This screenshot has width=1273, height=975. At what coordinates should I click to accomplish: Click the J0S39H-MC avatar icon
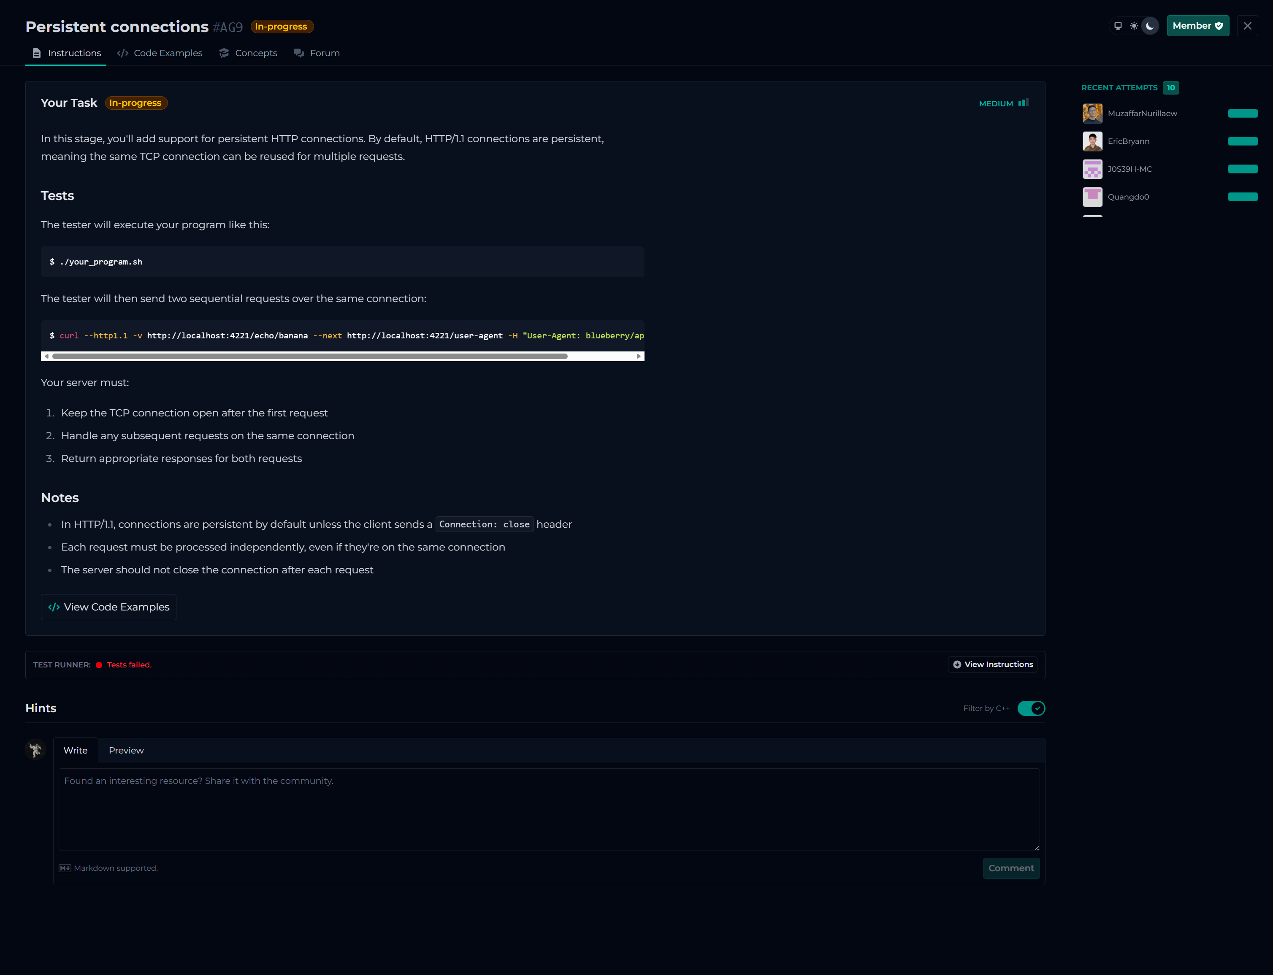click(x=1092, y=169)
